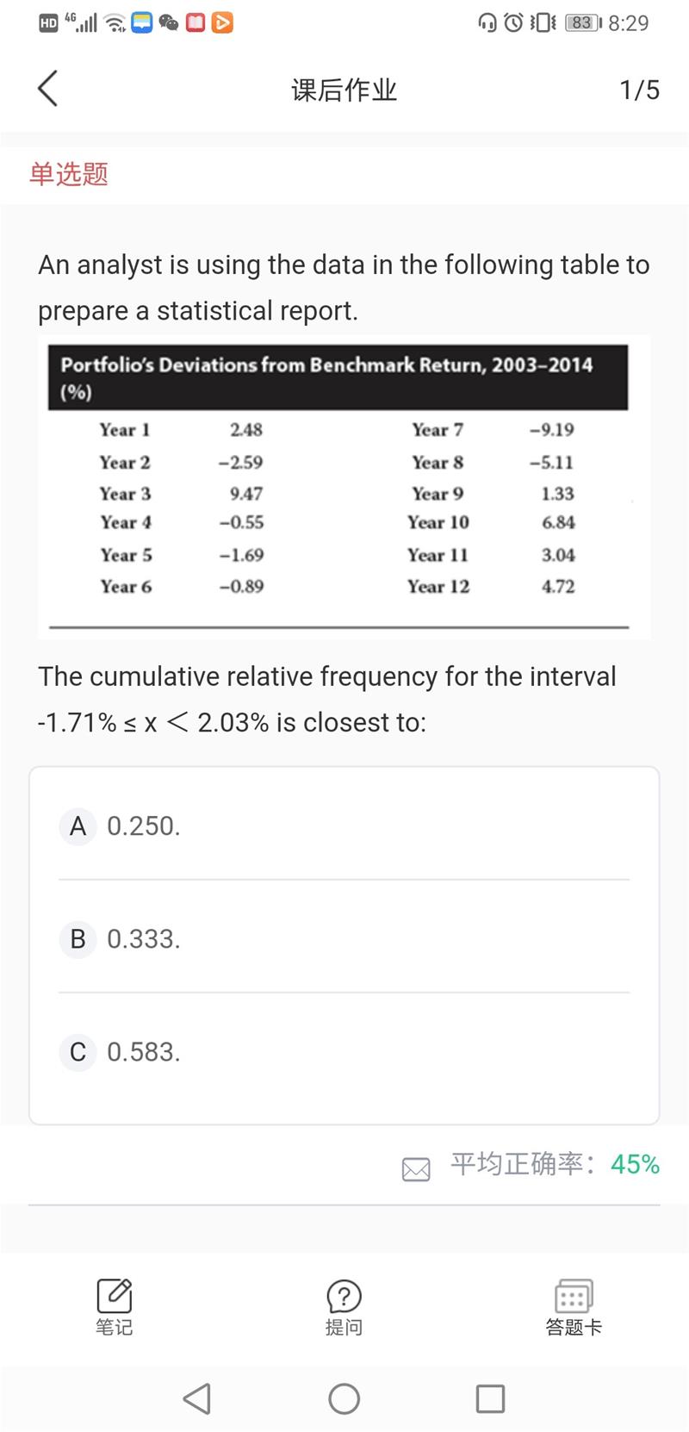Tap the 0.583 answer text

144,1052
